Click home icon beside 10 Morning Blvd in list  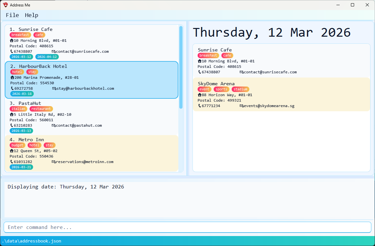click(x=12, y=41)
